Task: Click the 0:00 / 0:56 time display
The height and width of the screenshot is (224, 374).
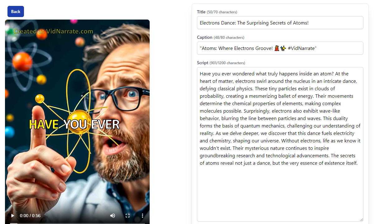Action: [x=30, y=216]
